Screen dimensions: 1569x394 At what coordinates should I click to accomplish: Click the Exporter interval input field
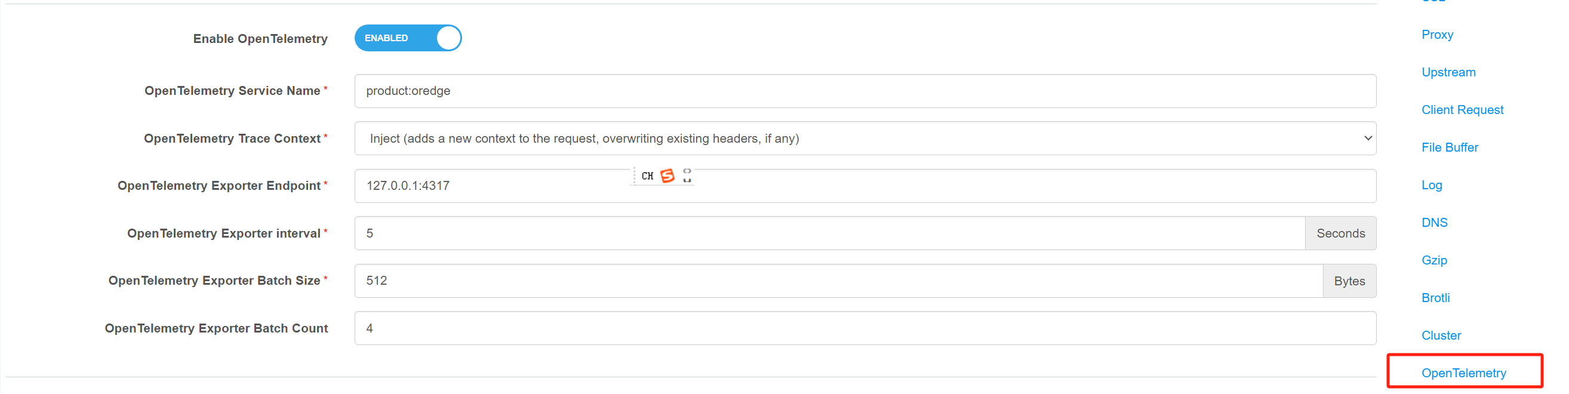click(x=829, y=233)
